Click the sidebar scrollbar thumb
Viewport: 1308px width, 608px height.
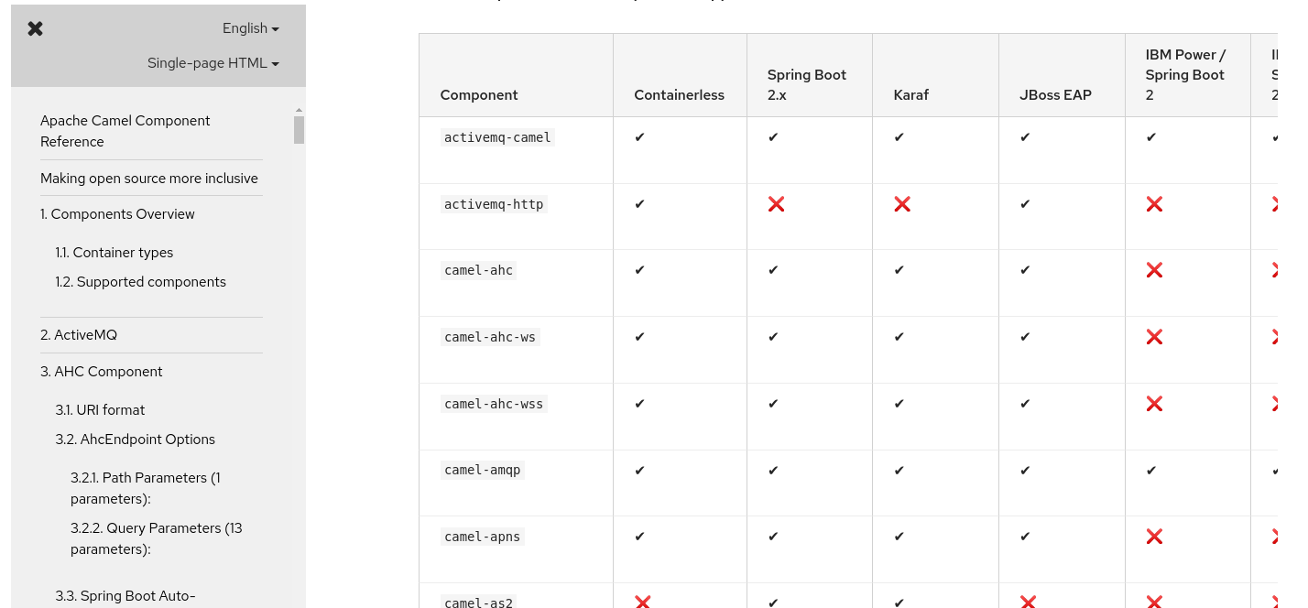(299, 129)
